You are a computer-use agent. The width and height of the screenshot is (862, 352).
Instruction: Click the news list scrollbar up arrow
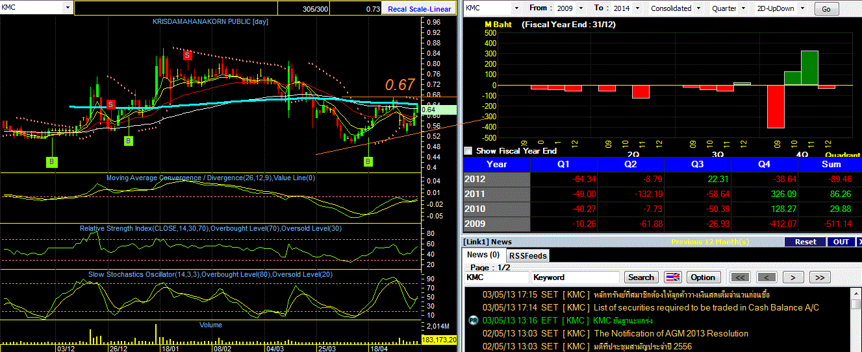tap(857, 293)
